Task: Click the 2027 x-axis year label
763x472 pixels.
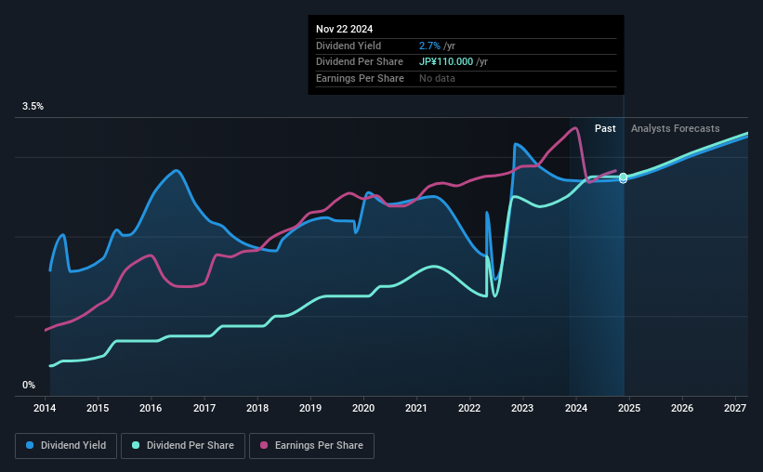Action: click(x=735, y=408)
